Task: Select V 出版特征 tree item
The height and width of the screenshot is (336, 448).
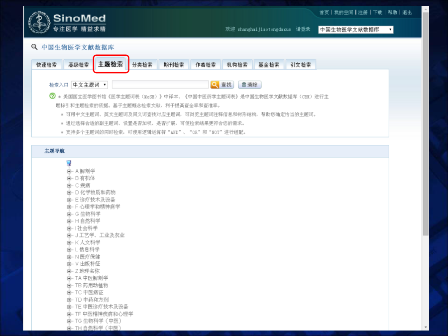Action: click(x=88, y=264)
